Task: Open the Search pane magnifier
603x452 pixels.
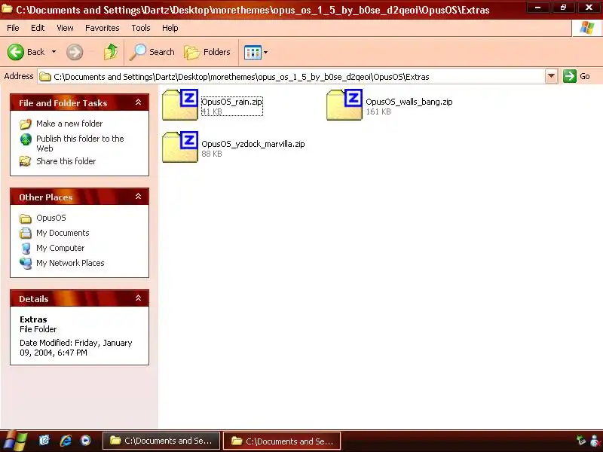Action: click(152, 52)
